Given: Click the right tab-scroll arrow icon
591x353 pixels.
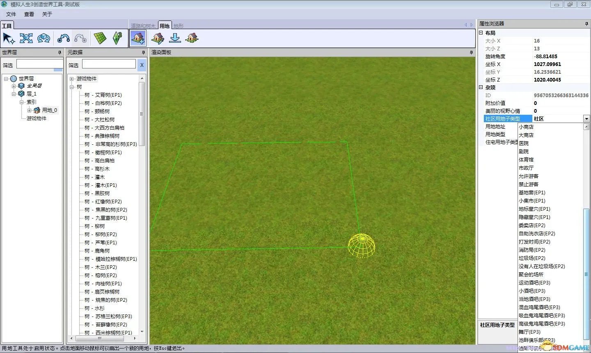Looking at the screenshot, I should click(471, 25).
